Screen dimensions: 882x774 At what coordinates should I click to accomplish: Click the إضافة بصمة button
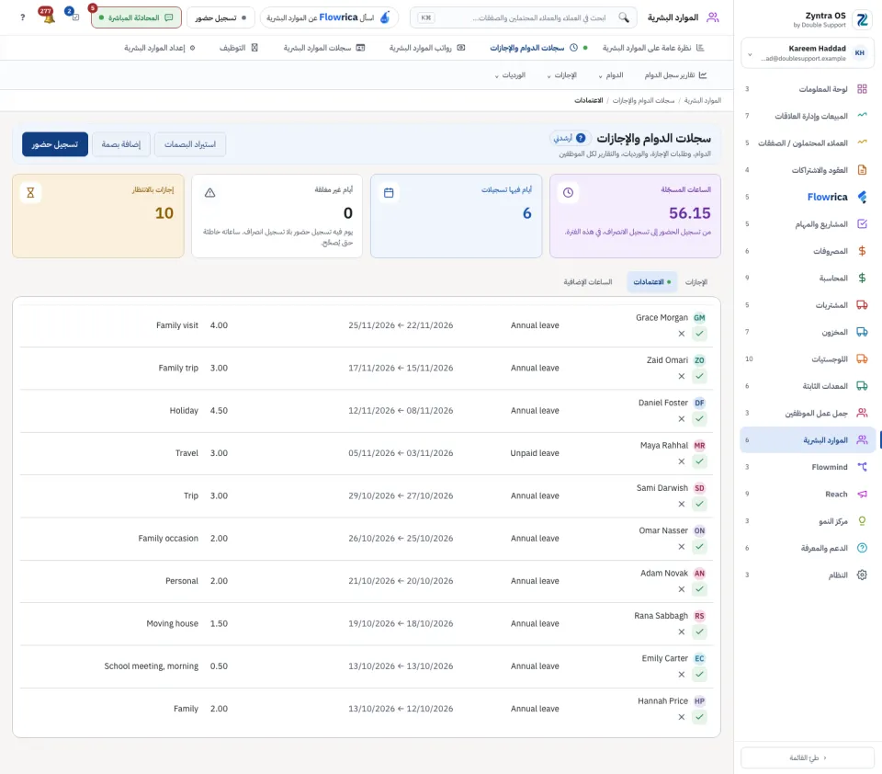point(121,144)
